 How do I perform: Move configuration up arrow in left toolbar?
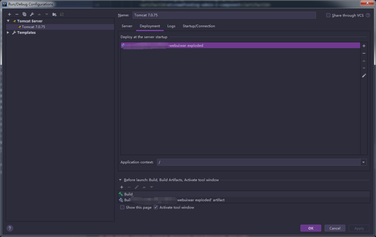[39, 15]
